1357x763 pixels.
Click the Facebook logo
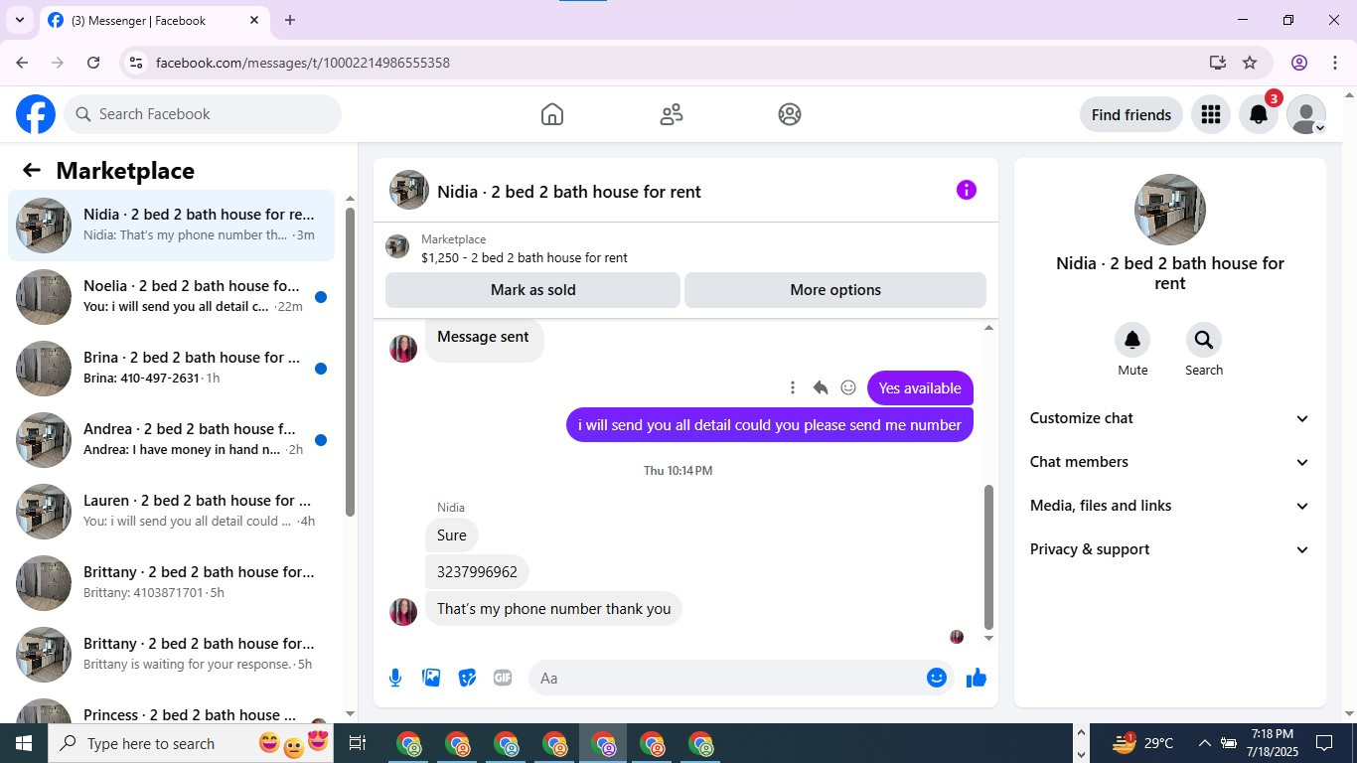[36, 114]
